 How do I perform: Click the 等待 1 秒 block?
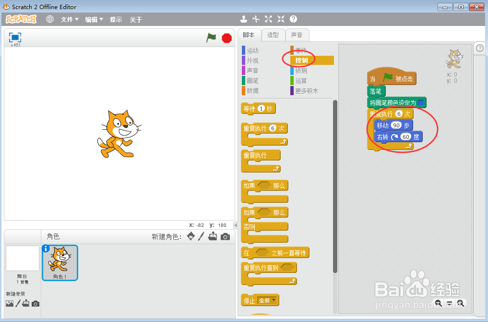tap(258, 109)
